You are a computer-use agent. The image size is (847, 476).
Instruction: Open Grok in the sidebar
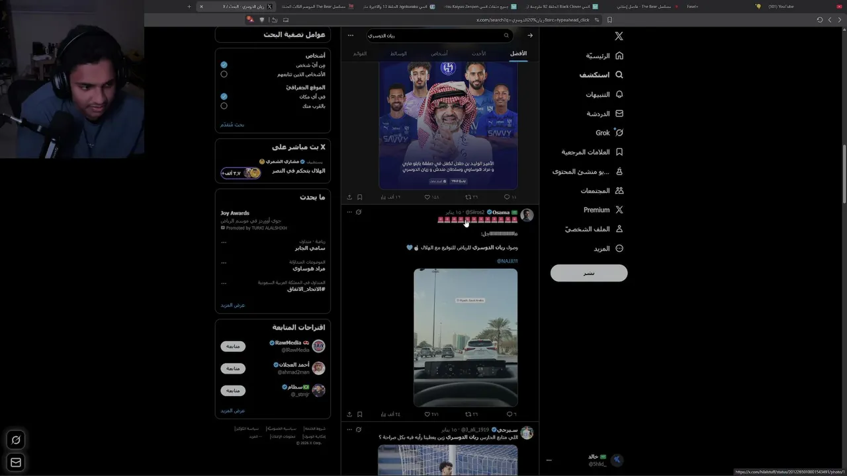tap(609, 133)
